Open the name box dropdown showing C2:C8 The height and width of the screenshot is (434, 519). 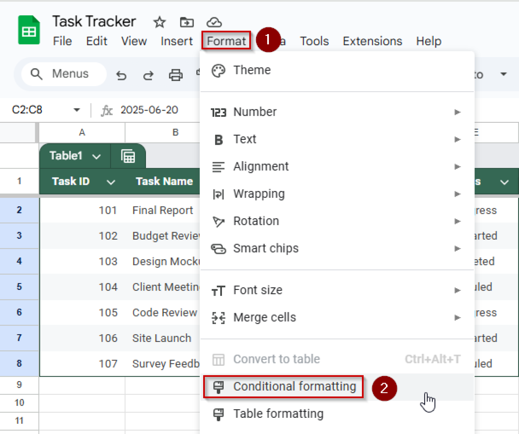coord(77,110)
